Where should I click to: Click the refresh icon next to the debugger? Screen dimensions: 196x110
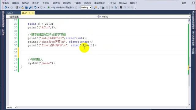click(76, 8)
